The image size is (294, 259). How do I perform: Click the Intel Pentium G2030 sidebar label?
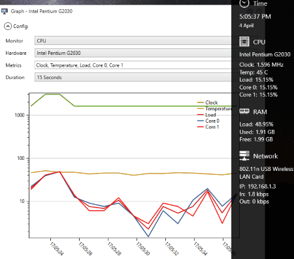click(265, 54)
